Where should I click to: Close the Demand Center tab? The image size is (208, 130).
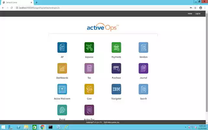pyautogui.click(x=32, y=2)
